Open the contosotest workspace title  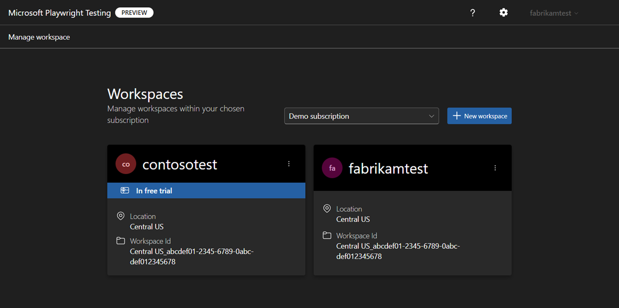(x=179, y=164)
